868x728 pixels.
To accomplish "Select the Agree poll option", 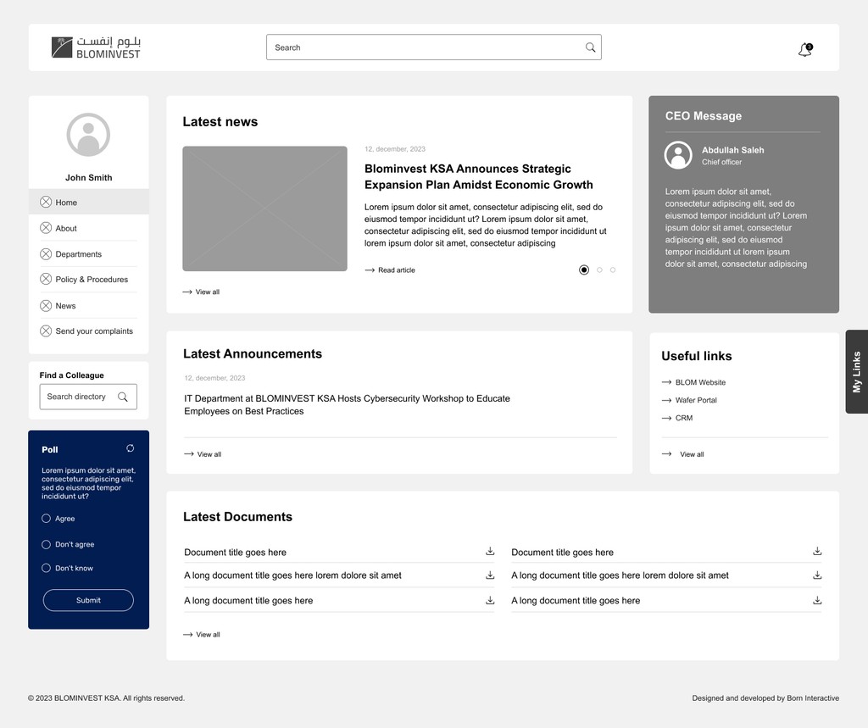I will click(x=46, y=519).
